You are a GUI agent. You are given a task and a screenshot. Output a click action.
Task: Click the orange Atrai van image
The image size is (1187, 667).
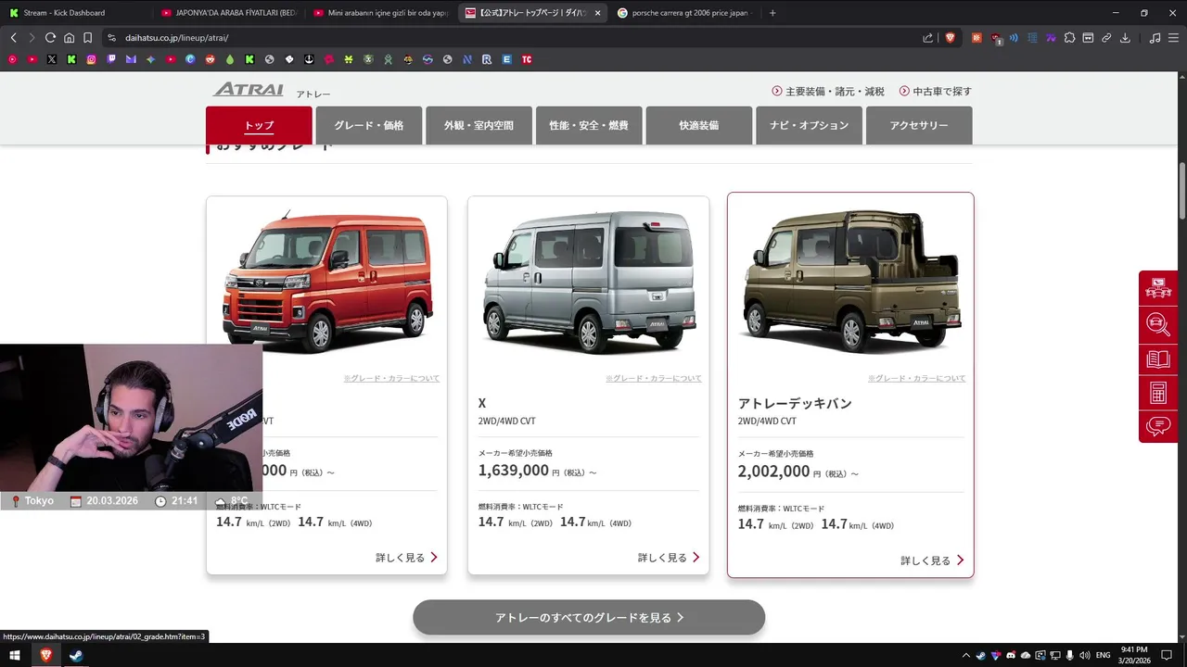click(326, 282)
